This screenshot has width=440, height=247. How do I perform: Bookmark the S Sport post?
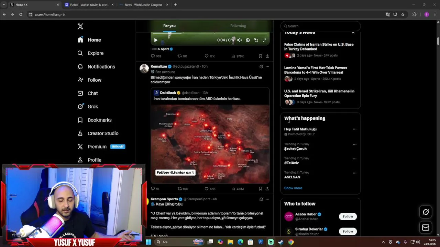pos(260,56)
